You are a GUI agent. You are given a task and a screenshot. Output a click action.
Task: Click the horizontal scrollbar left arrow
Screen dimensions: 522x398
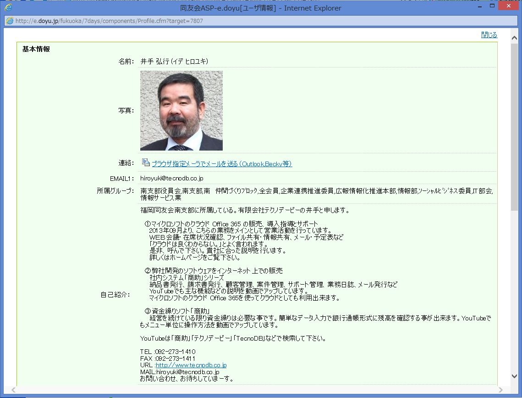coord(13,390)
